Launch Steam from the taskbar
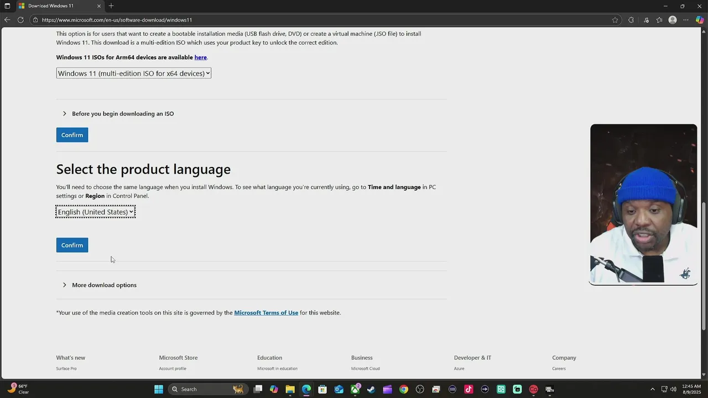The image size is (708, 398). pos(371,389)
